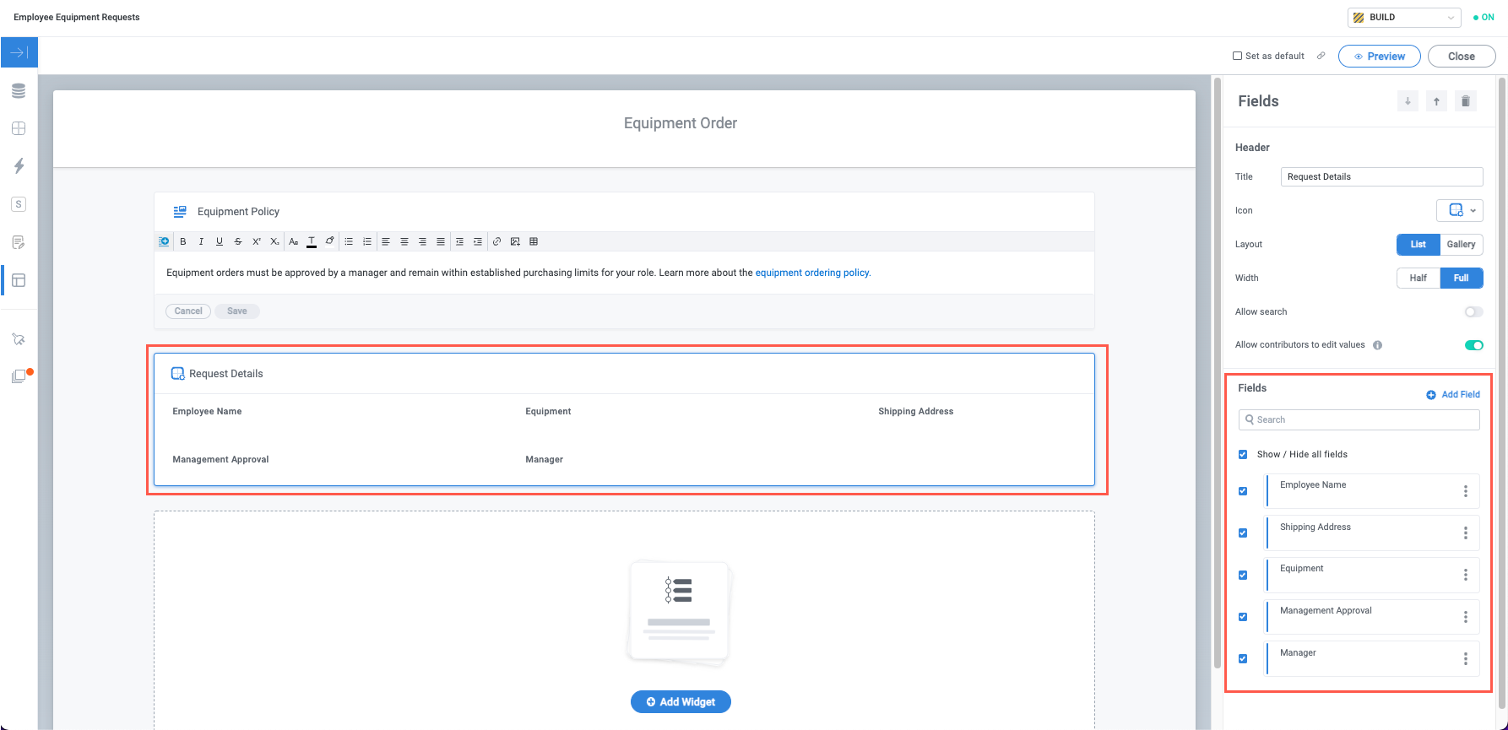This screenshot has width=1508, height=730.
Task: Open the header Icon dropdown
Action: point(1460,210)
